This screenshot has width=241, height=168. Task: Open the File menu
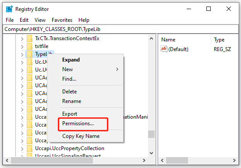point(10,20)
